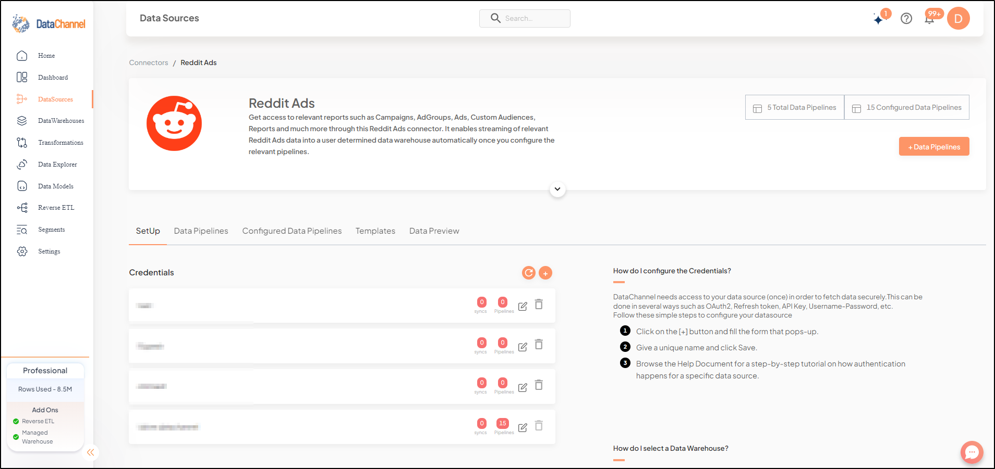Edit the first credential in the list
The width and height of the screenshot is (995, 469).
(x=523, y=306)
